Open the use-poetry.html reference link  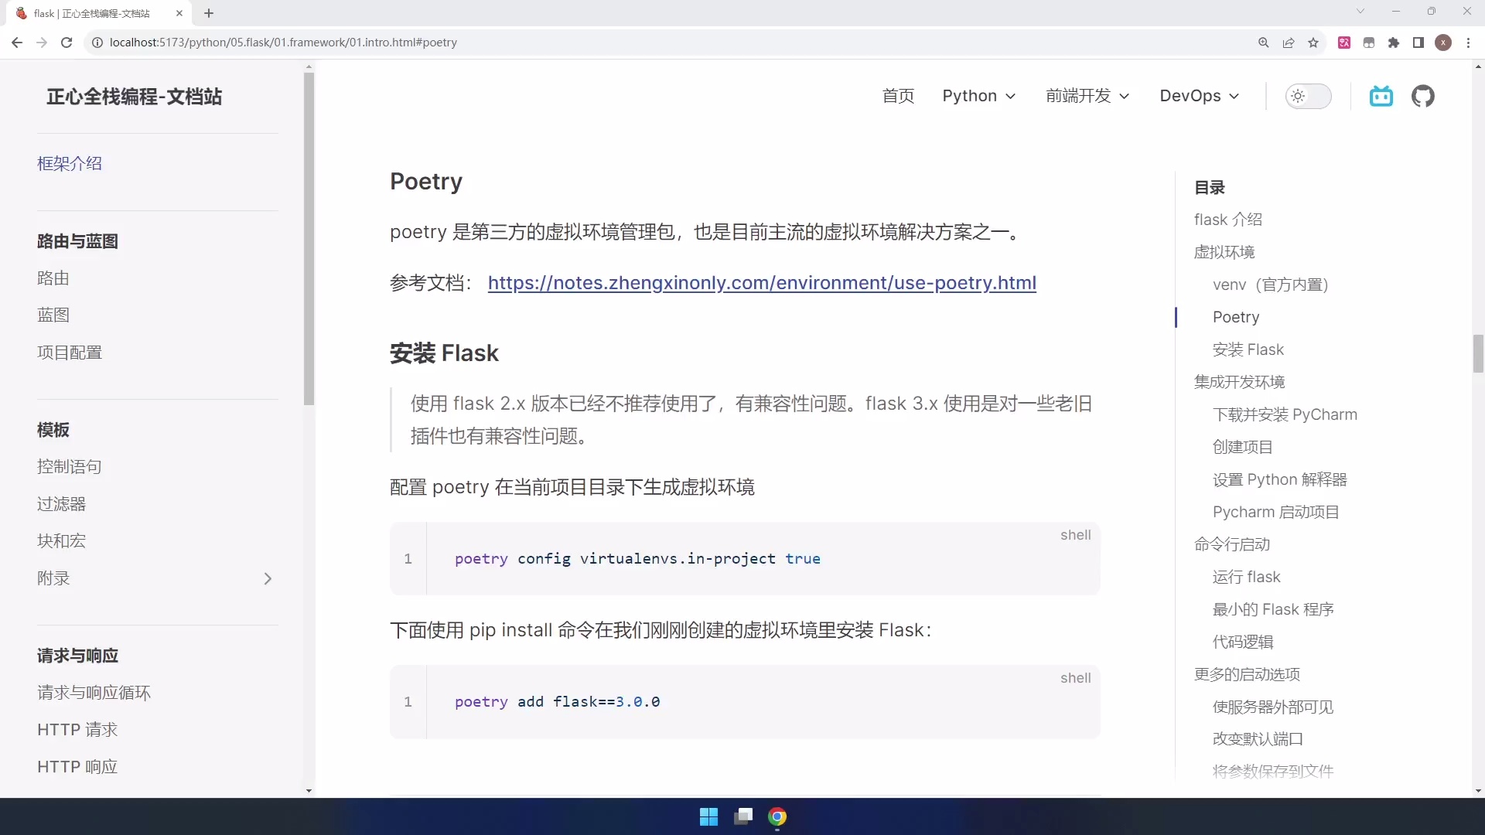click(762, 284)
